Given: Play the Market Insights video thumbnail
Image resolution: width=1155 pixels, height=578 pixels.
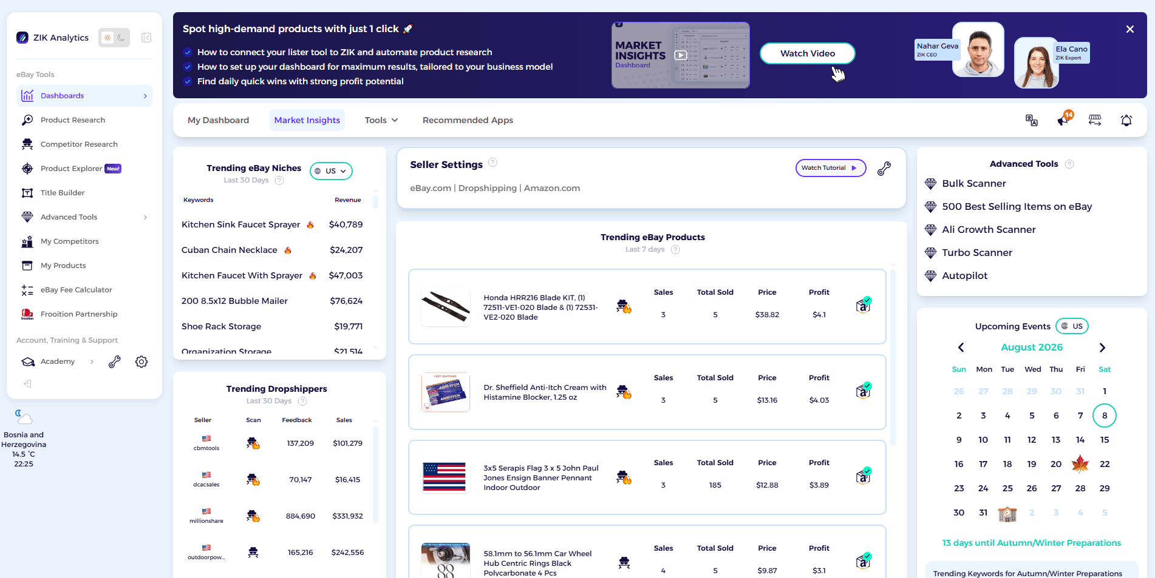Looking at the screenshot, I should pyautogui.click(x=681, y=55).
